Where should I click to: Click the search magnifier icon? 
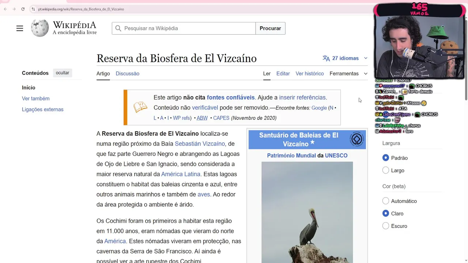point(118,28)
